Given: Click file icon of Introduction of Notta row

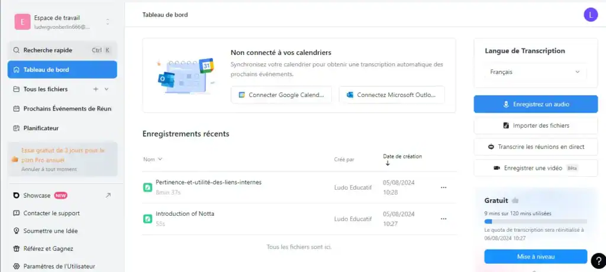Looking at the screenshot, I should tap(147, 219).
